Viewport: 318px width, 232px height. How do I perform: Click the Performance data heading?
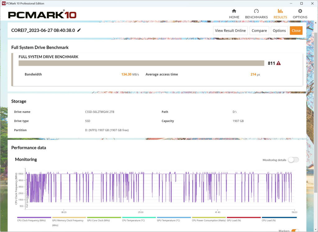point(29,148)
